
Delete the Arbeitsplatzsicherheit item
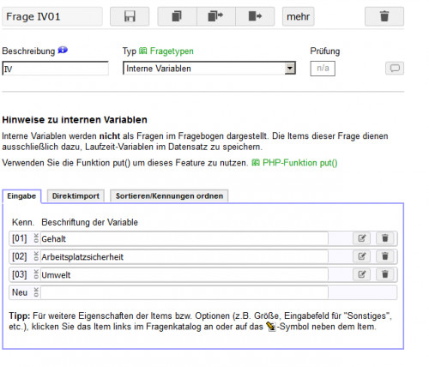coord(385,256)
